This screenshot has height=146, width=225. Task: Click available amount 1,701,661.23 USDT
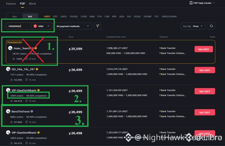117,111
